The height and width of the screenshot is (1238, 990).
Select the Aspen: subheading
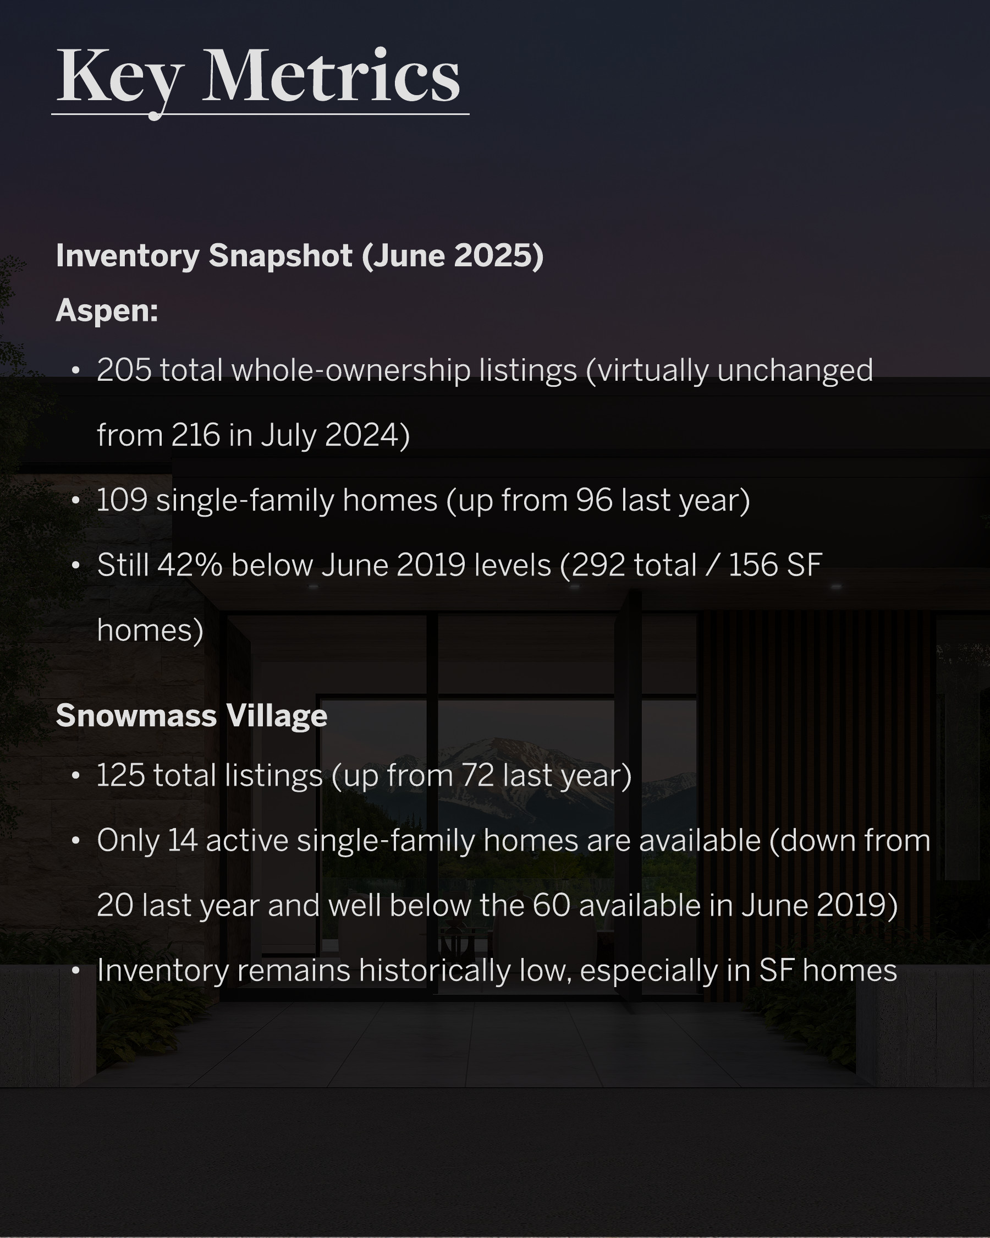(107, 311)
